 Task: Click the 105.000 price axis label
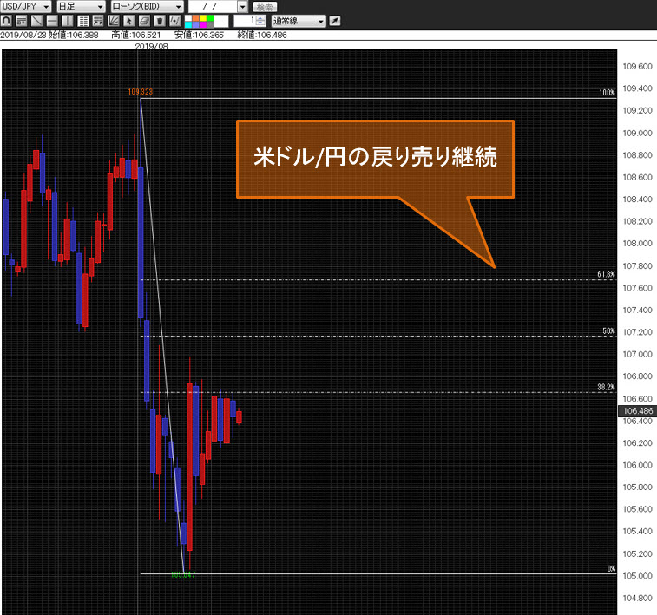[637, 576]
